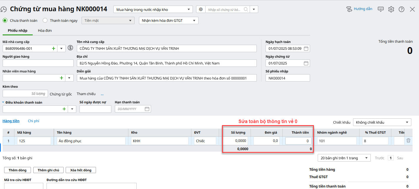
Task: Open the Hướng dẫn guide link
Action: [359, 9]
